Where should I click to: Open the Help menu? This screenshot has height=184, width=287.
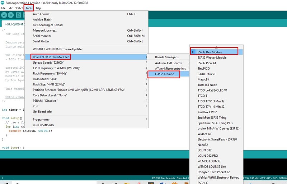pyautogui.click(x=38, y=8)
